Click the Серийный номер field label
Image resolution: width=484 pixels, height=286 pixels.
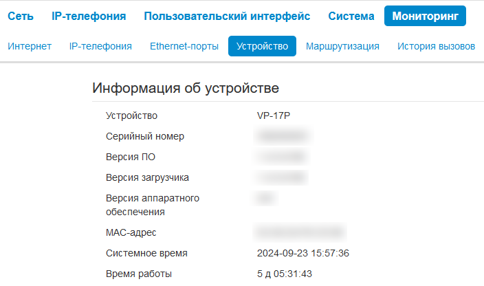[145, 136]
